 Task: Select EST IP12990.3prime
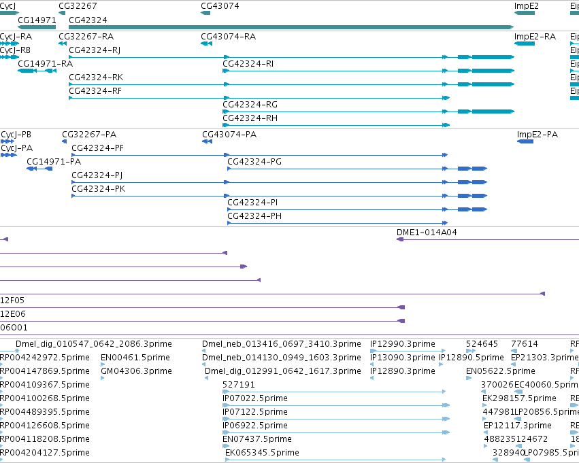pyautogui.click(x=403, y=344)
